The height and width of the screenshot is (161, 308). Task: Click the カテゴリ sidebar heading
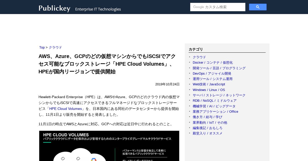pyautogui.click(x=196, y=50)
